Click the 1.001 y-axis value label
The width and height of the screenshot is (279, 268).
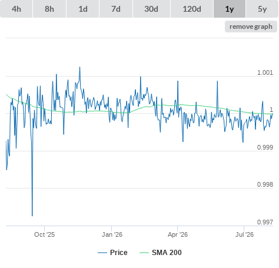pos(265,72)
